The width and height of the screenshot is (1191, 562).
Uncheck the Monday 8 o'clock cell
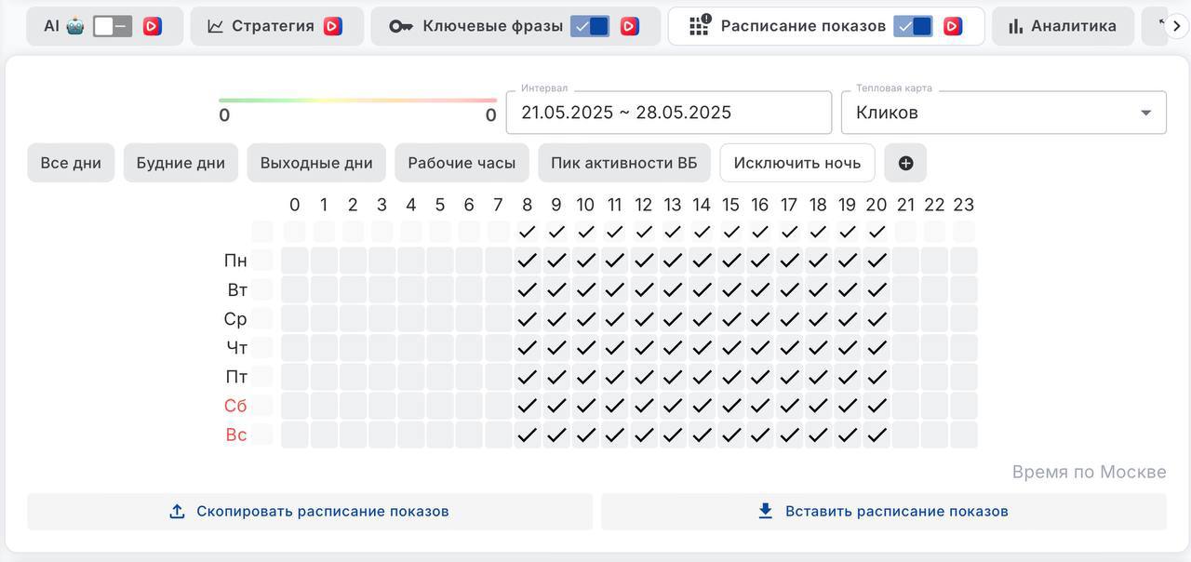(528, 261)
